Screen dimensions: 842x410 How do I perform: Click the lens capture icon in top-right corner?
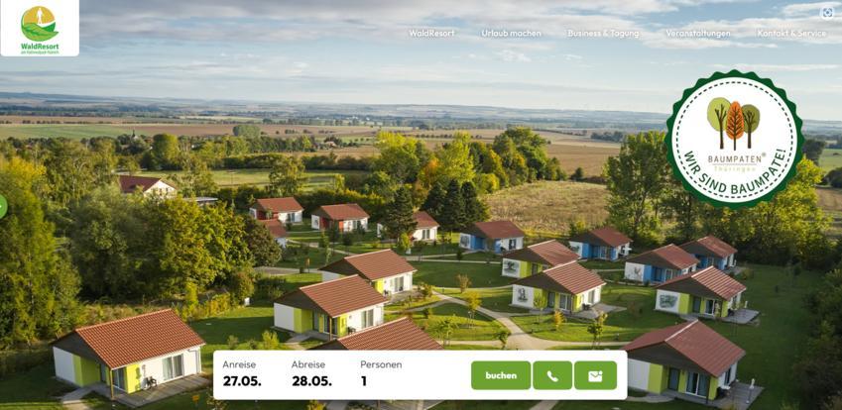coord(827,13)
